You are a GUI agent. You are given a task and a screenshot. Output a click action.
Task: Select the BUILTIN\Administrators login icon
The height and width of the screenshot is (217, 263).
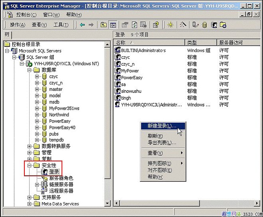pos(117,50)
